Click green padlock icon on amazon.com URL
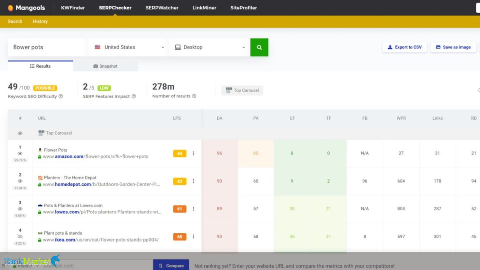The height and width of the screenshot is (270, 480). click(x=40, y=157)
